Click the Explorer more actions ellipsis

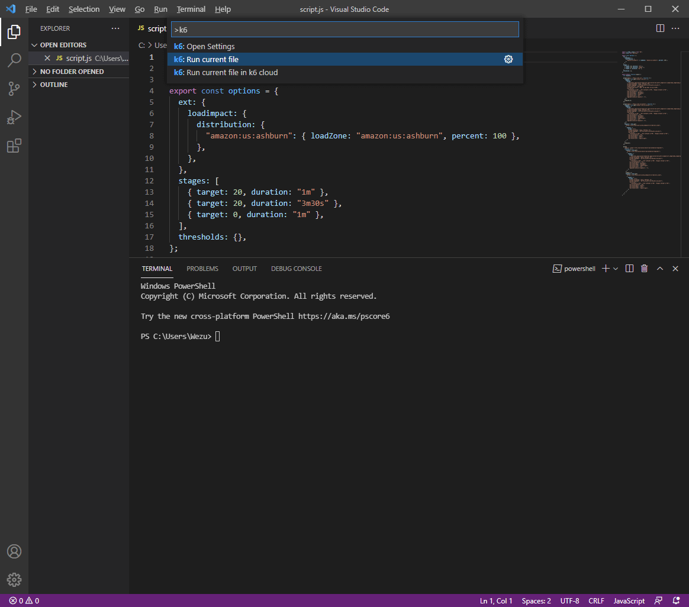(115, 28)
